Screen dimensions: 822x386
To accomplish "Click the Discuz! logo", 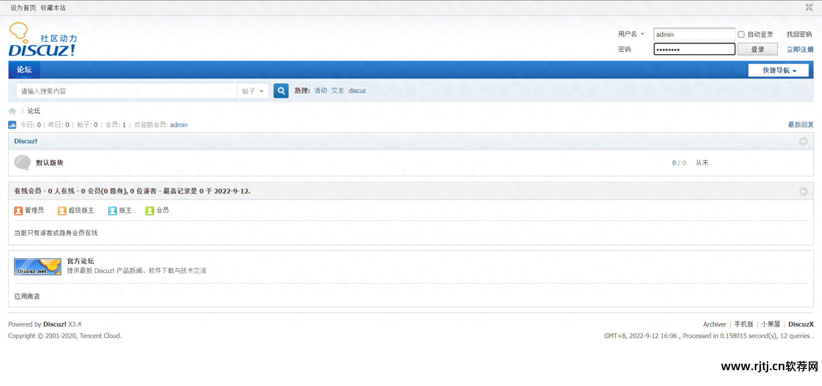I will point(43,39).
